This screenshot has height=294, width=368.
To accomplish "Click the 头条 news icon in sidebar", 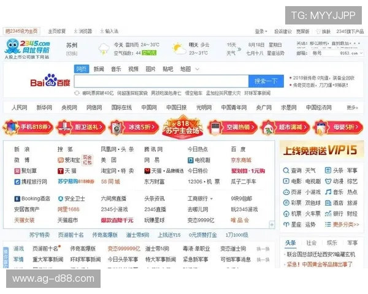I will coord(328,170).
